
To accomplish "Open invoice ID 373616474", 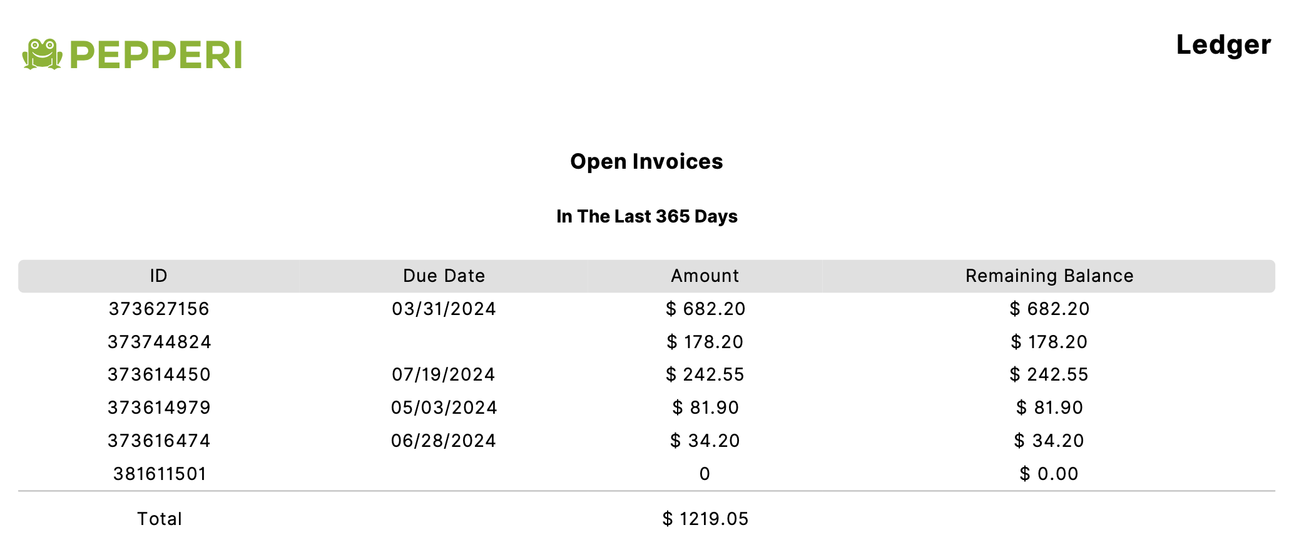I will click(x=159, y=441).
